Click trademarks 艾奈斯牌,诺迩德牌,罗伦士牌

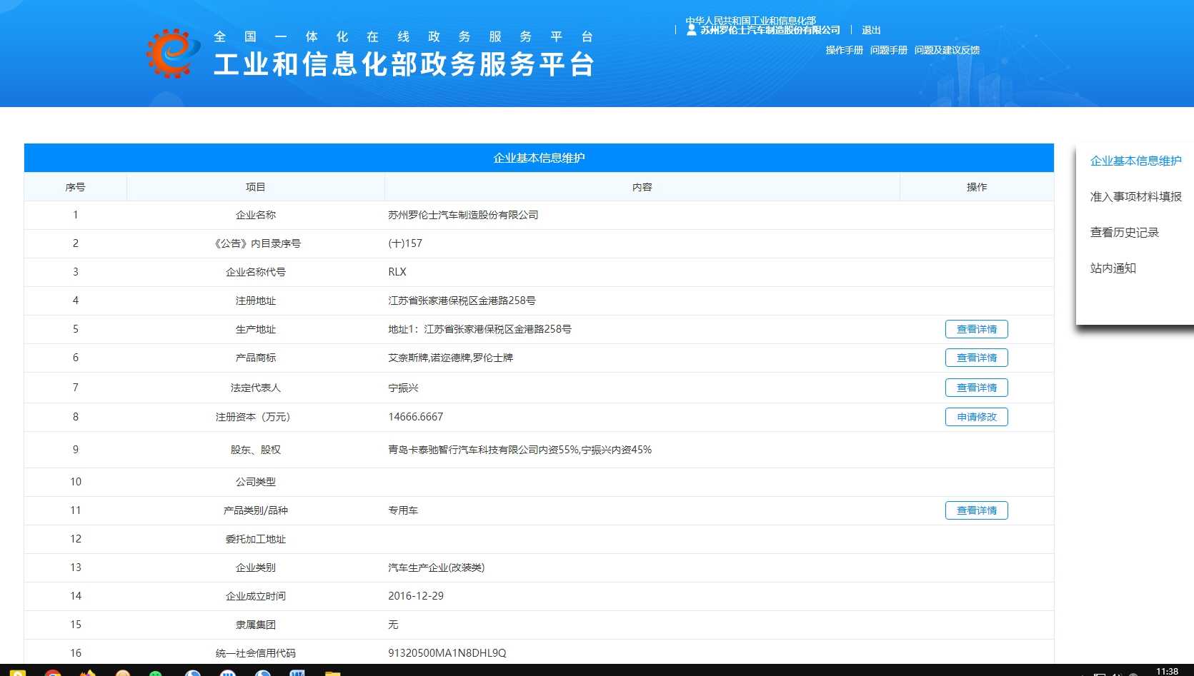click(x=450, y=358)
